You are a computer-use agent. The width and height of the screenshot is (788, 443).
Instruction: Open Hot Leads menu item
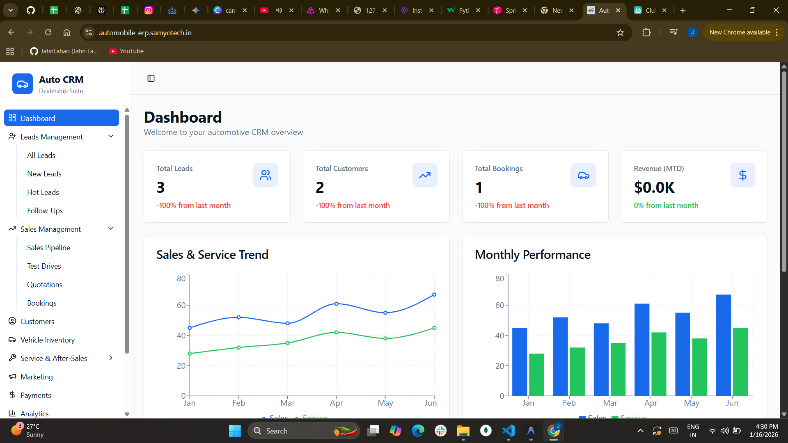tap(43, 192)
